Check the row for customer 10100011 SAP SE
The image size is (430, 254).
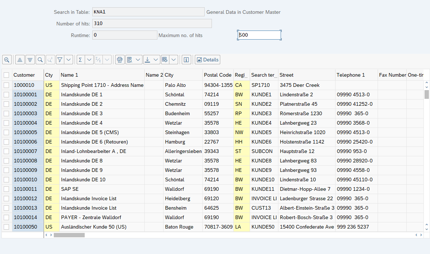[7, 189]
